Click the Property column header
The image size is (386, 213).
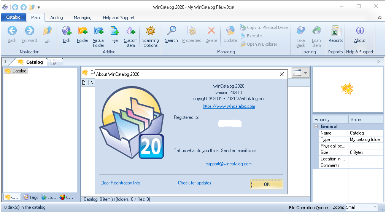pyautogui.click(x=330, y=120)
